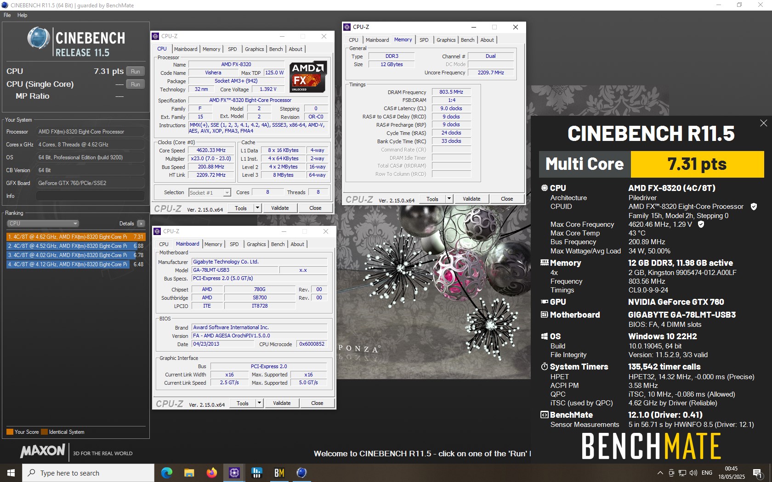Open File Explorer from taskbar
This screenshot has height=482, width=772.
click(189, 473)
